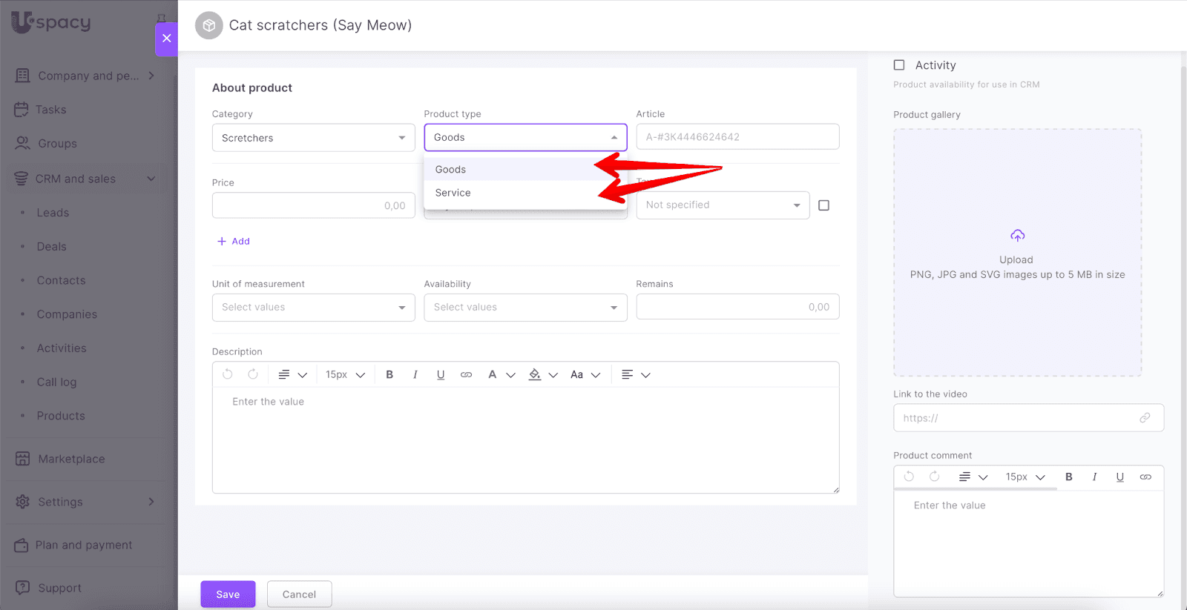Click Add link below Price field
Image resolution: width=1187 pixels, height=610 pixels.
coord(234,242)
